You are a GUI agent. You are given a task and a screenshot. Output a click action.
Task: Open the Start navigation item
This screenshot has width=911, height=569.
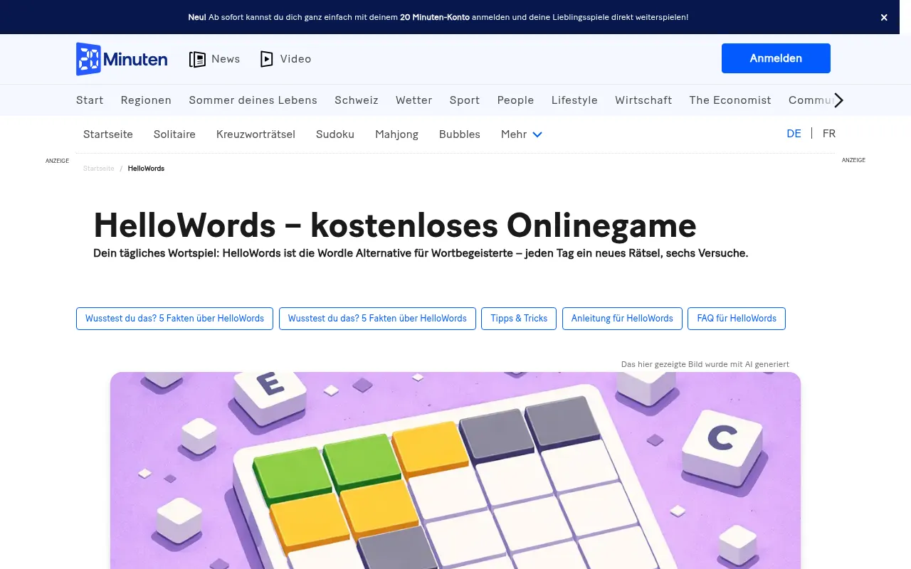(90, 100)
